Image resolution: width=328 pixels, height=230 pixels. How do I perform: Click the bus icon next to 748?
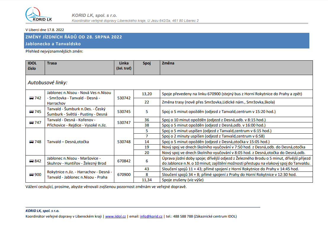(x=31, y=142)
